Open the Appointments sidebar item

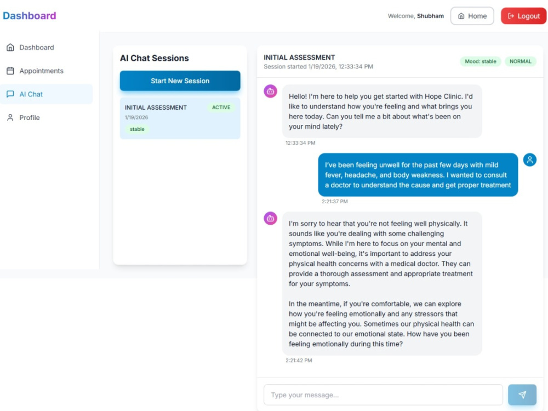coord(46,71)
